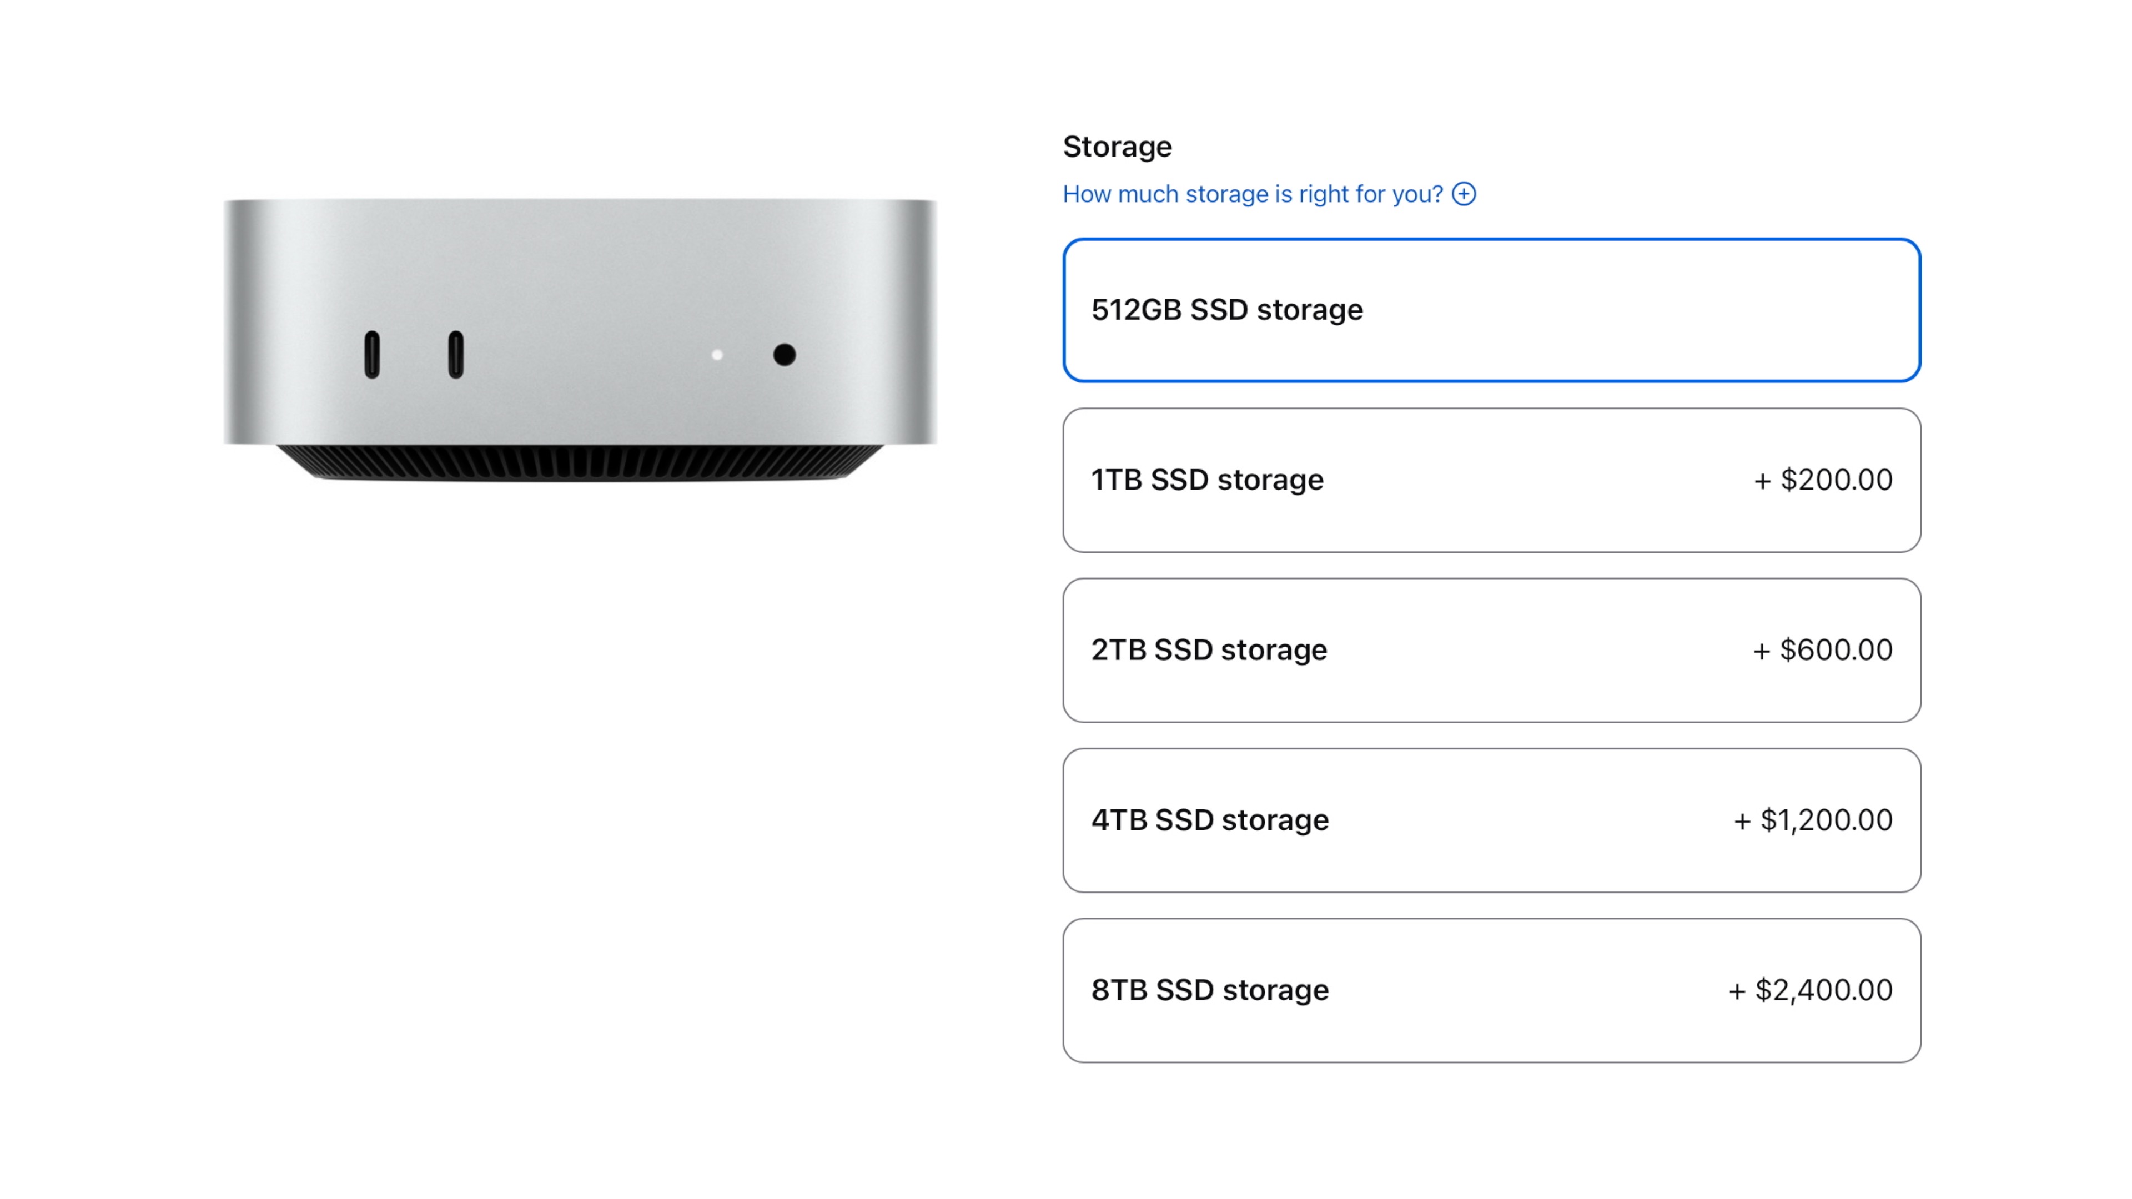2132x1199 pixels.
Task: Click the '8TB SSD storage' label text
Action: coord(1209,990)
